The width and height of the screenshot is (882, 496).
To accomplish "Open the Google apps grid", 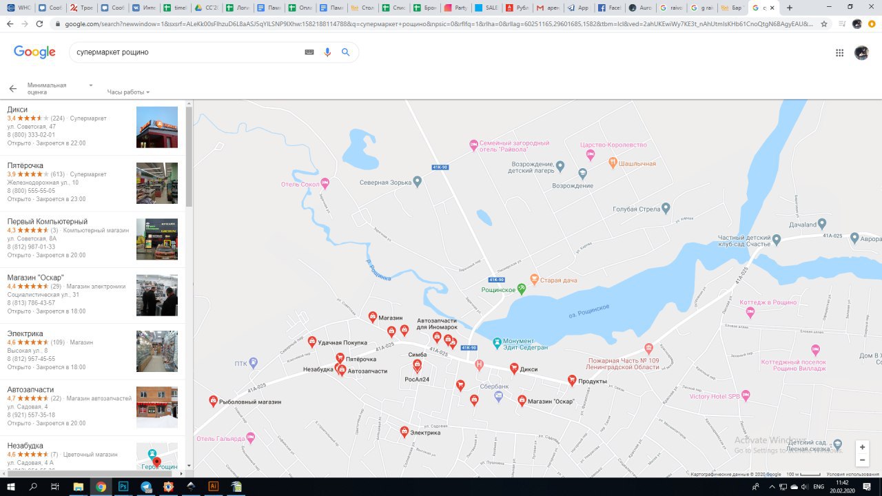I will pyautogui.click(x=839, y=53).
